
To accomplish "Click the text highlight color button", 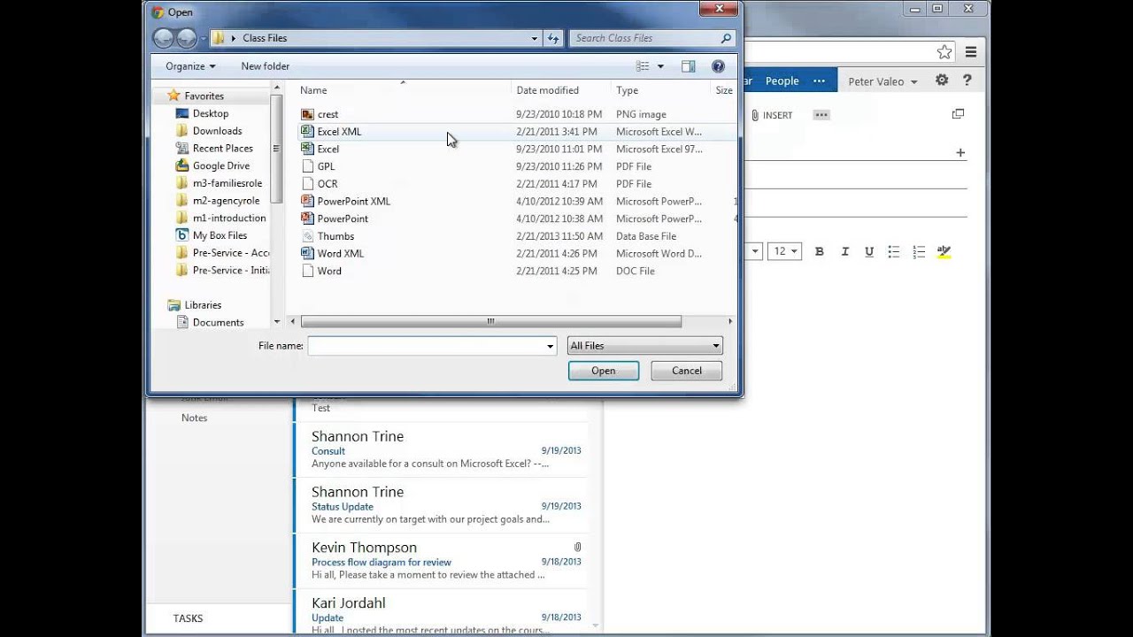I will (944, 251).
